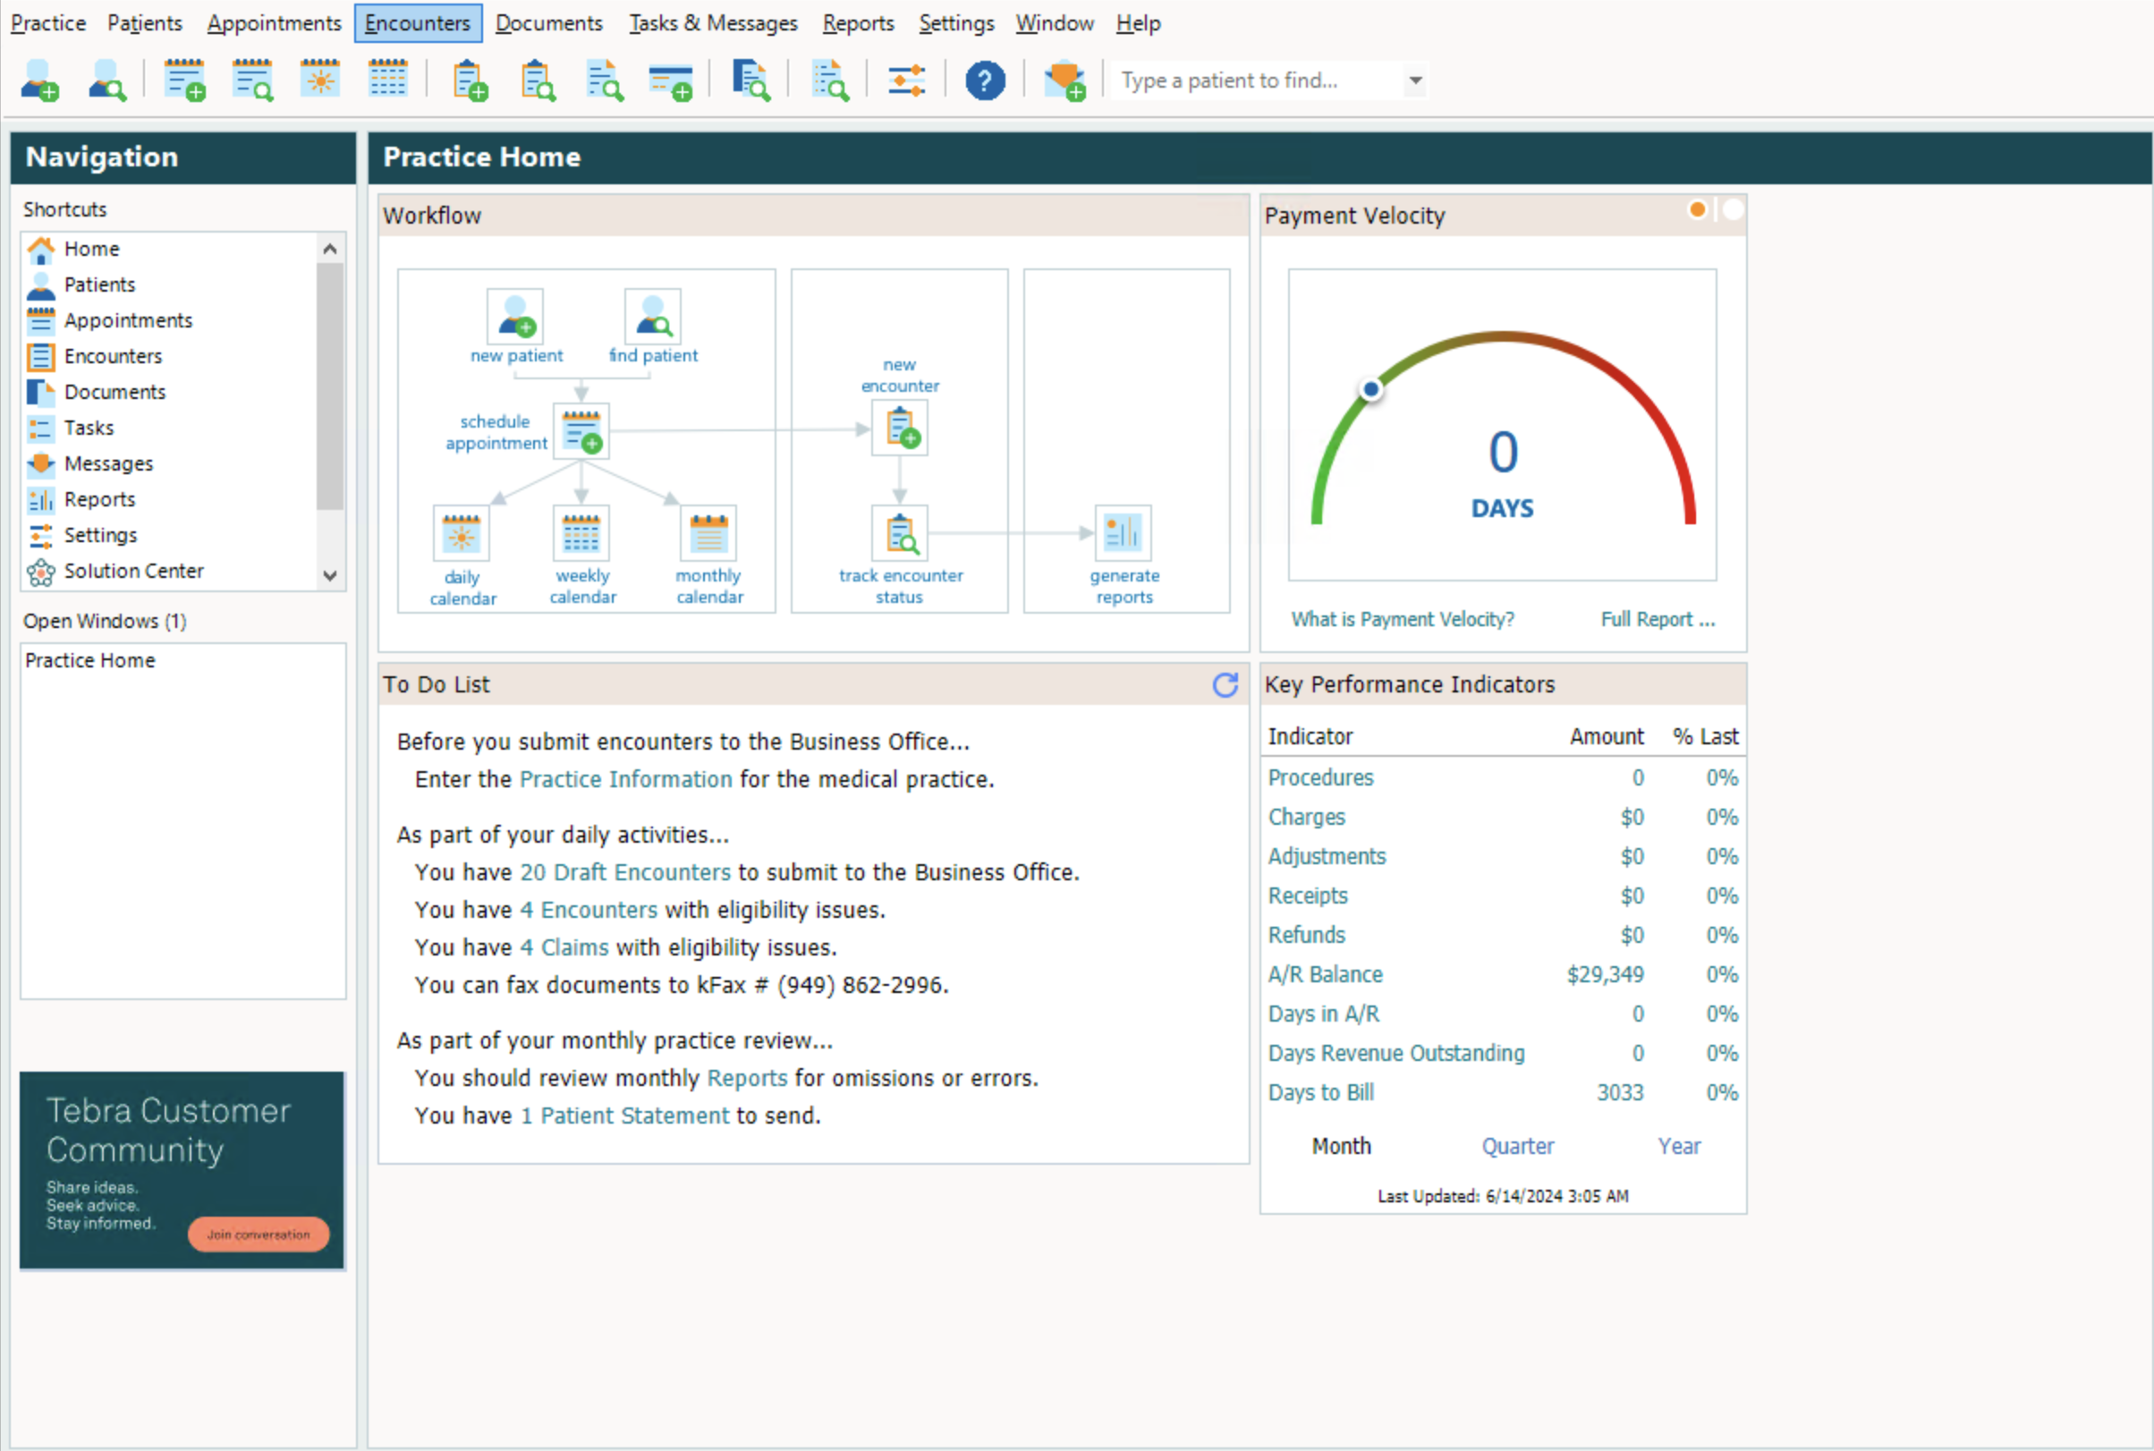Click the schedule appointment workflow icon
The image size is (2154, 1451).
pos(581,431)
